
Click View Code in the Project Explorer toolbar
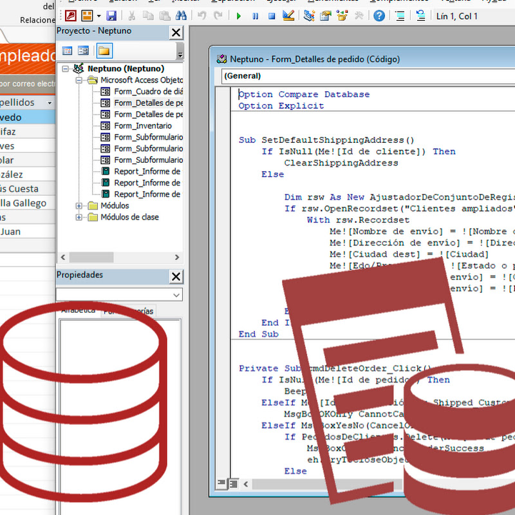tap(68, 50)
